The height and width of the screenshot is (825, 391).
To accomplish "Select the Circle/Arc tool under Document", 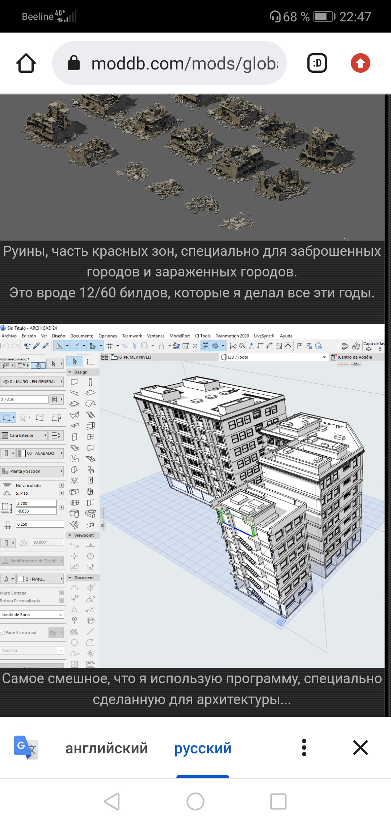I will point(75,642).
